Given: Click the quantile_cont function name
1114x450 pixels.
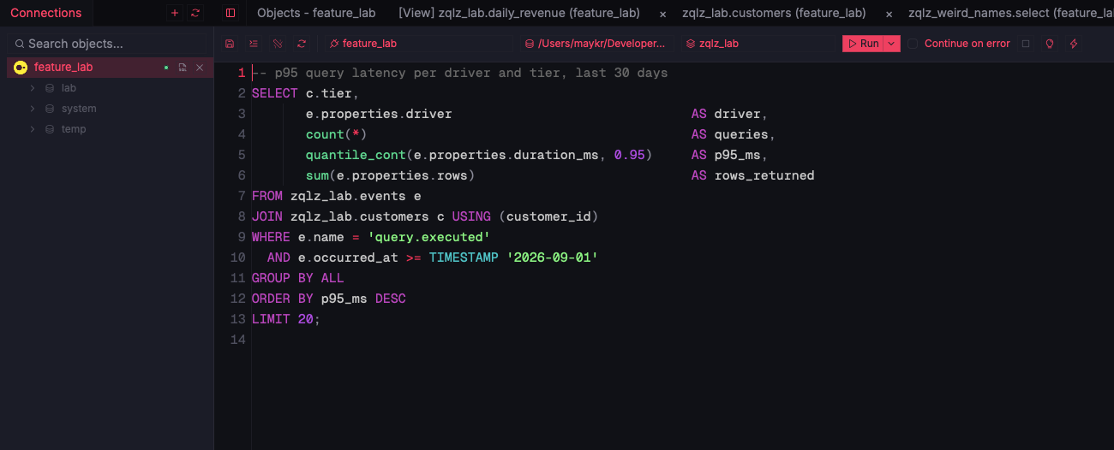Looking at the screenshot, I should [356, 155].
